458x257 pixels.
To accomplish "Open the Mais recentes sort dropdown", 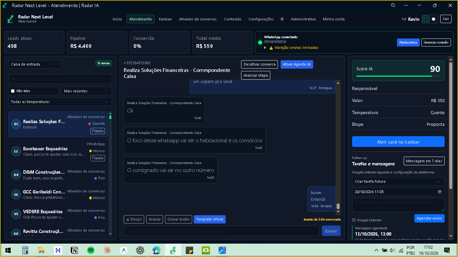I will (87, 91).
